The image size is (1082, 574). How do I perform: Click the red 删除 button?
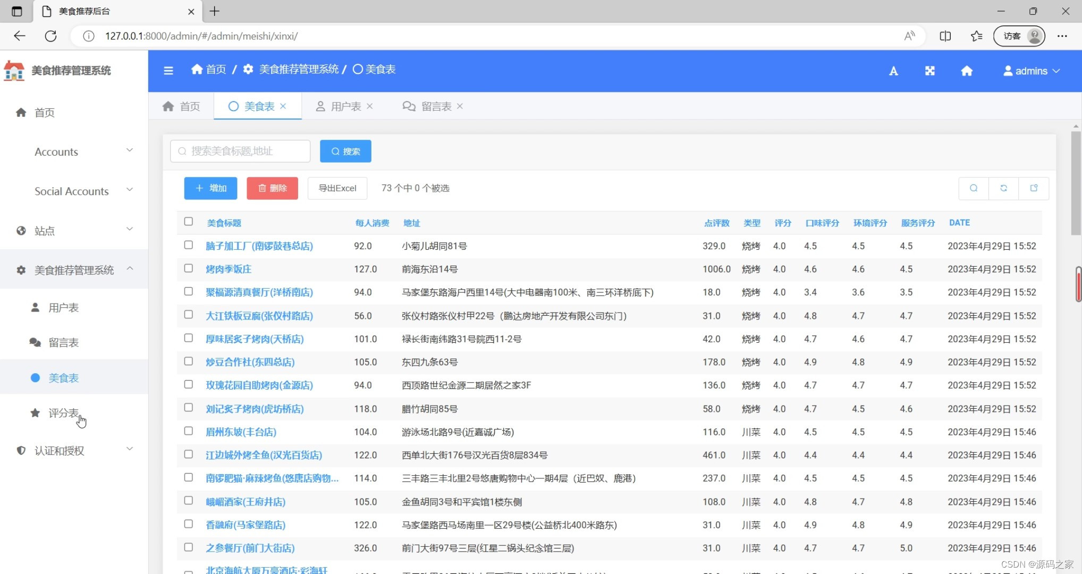[x=272, y=188]
